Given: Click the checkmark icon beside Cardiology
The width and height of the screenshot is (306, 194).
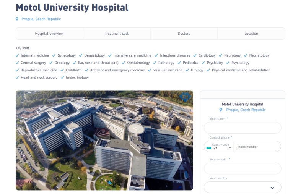Looking at the screenshot, I should click(x=195, y=55).
